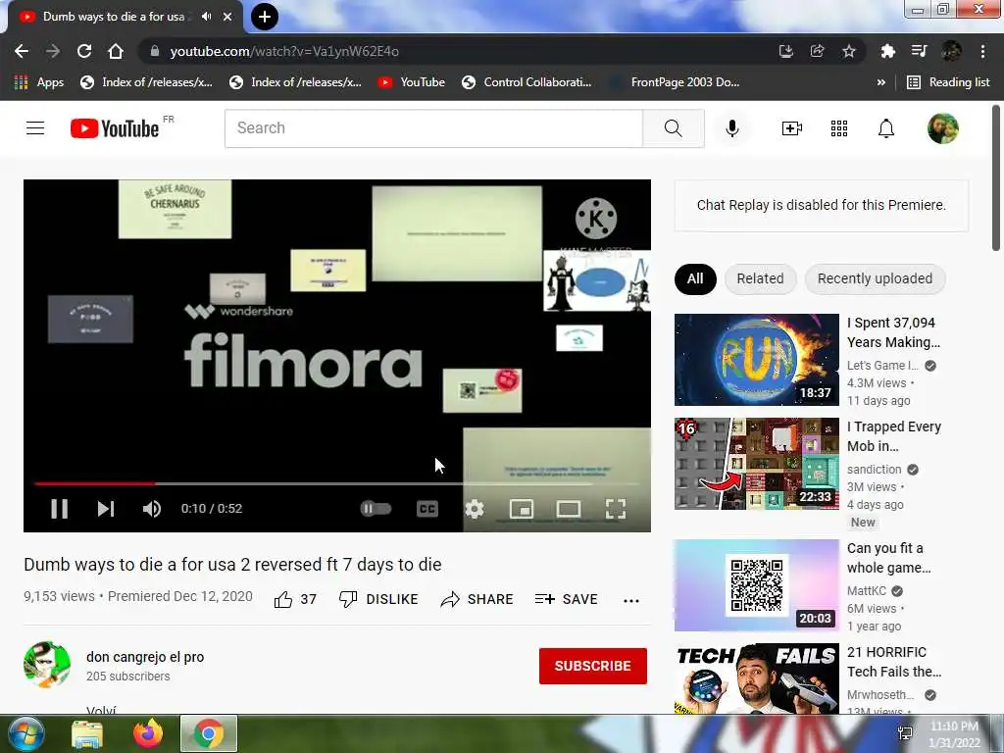Image resolution: width=1004 pixels, height=753 pixels.
Task: Click the DISLIKE button
Action: (x=378, y=599)
